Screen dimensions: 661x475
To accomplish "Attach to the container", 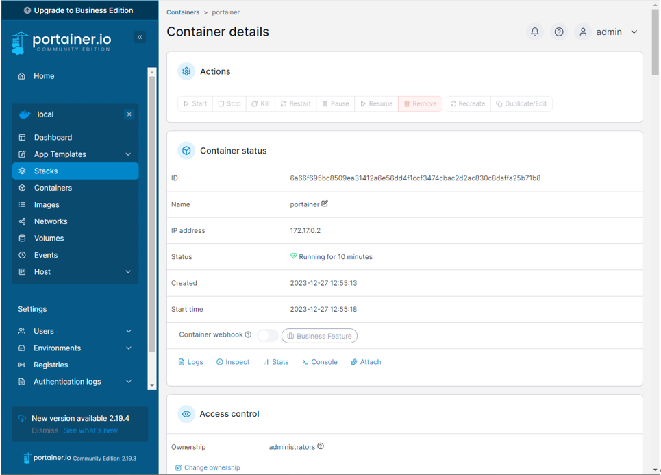I will [365, 361].
